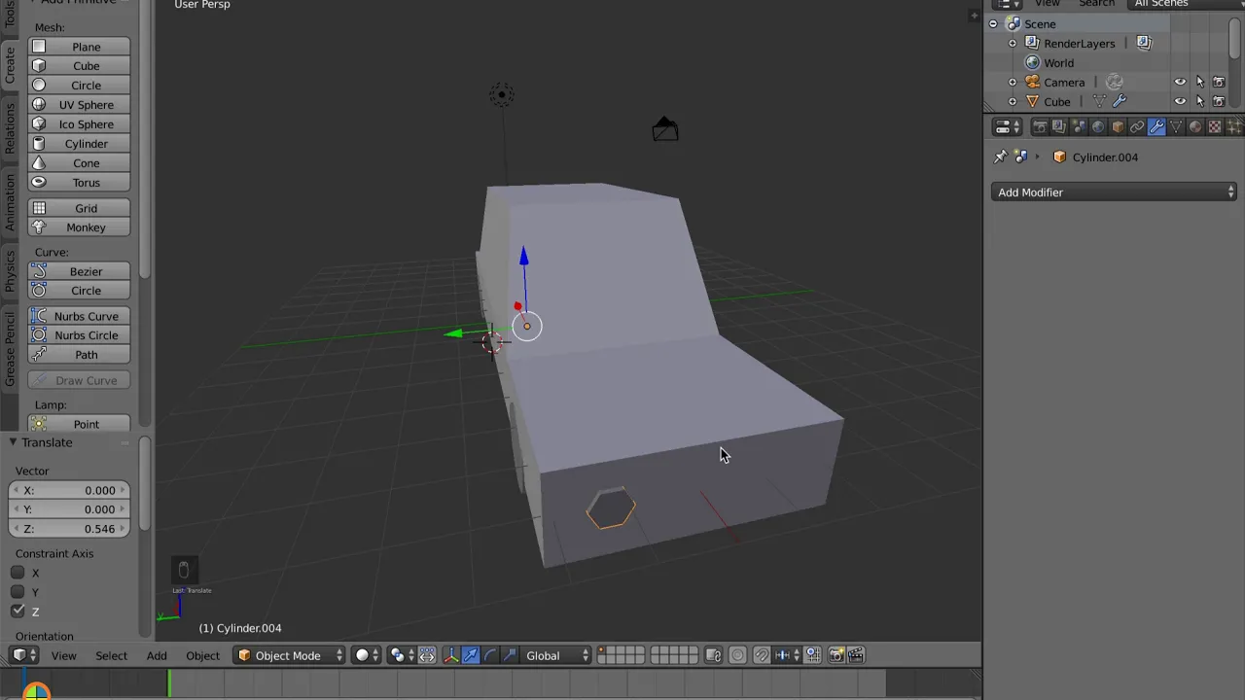This screenshot has width=1245, height=700.
Task: Hide the Camera with its eye icon
Action: point(1180,83)
